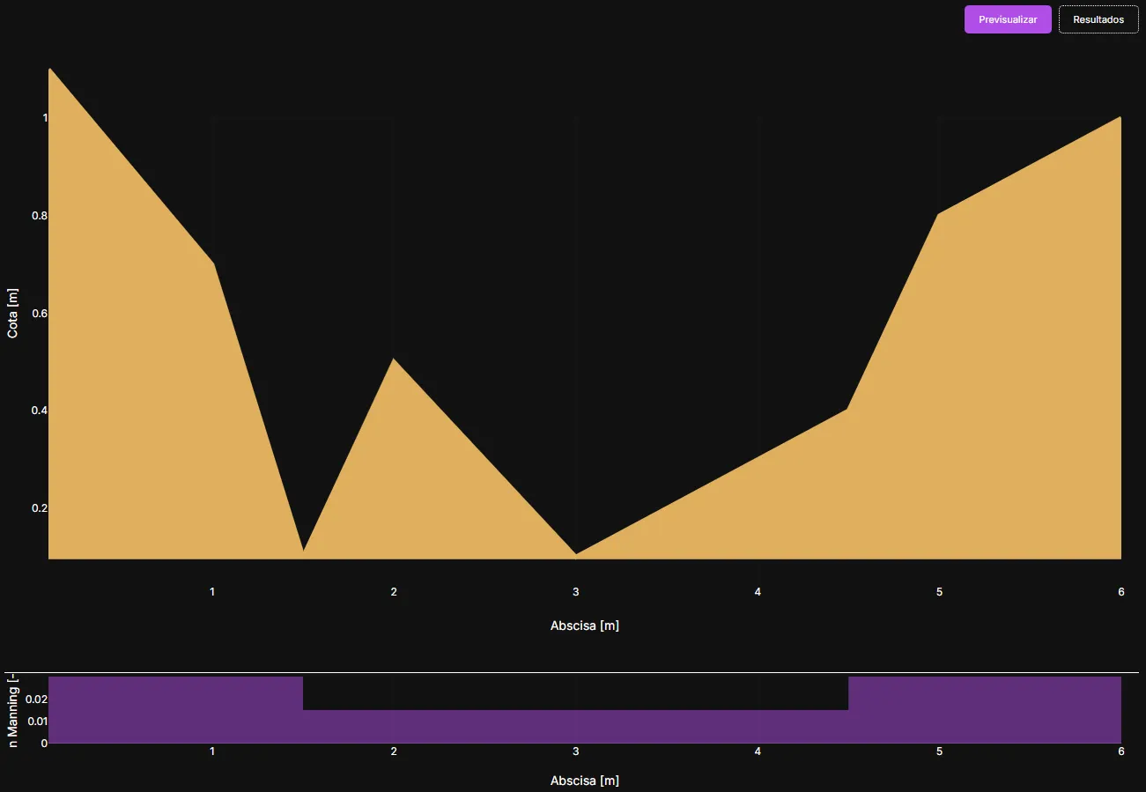
Task: Select the profile vertex at abscissa 1, cota 0.7
Action: pyautogui.click(x=213, y=263)
